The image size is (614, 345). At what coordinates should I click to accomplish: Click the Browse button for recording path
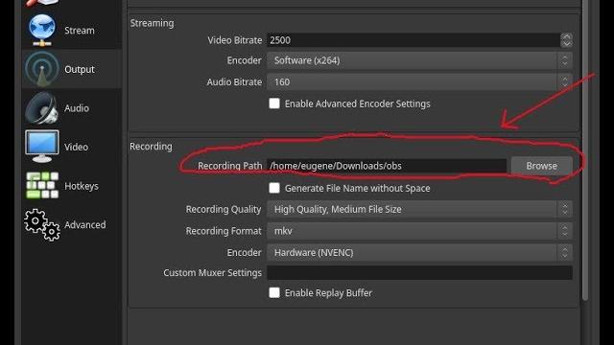(541, 166)
